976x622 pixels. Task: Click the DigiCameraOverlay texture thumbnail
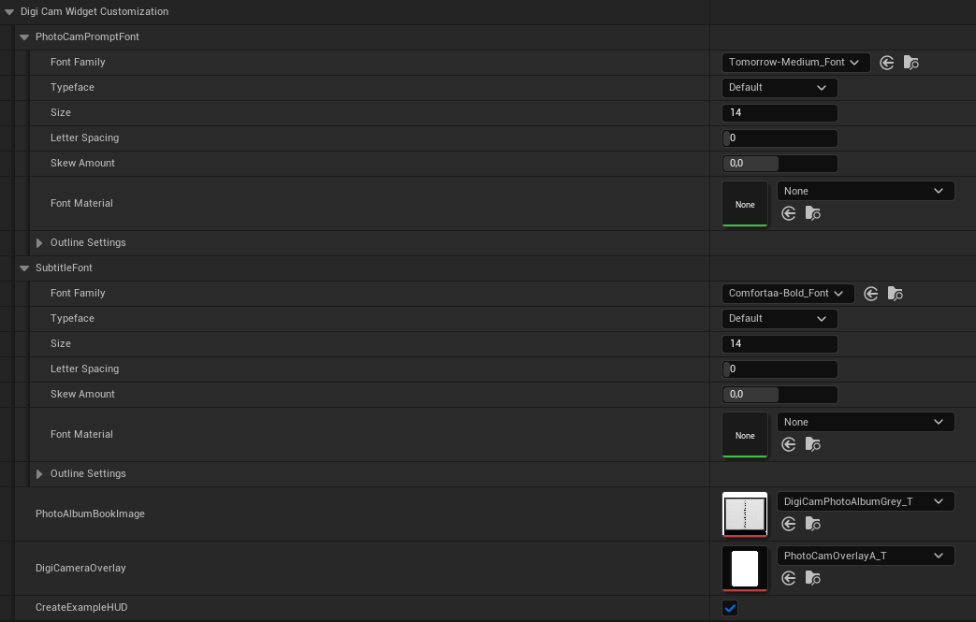tap(744, 569)
